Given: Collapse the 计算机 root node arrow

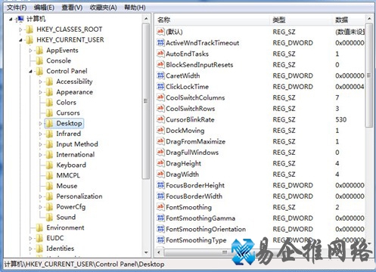Looking at the screenshot, I should (x=11, y=19).
